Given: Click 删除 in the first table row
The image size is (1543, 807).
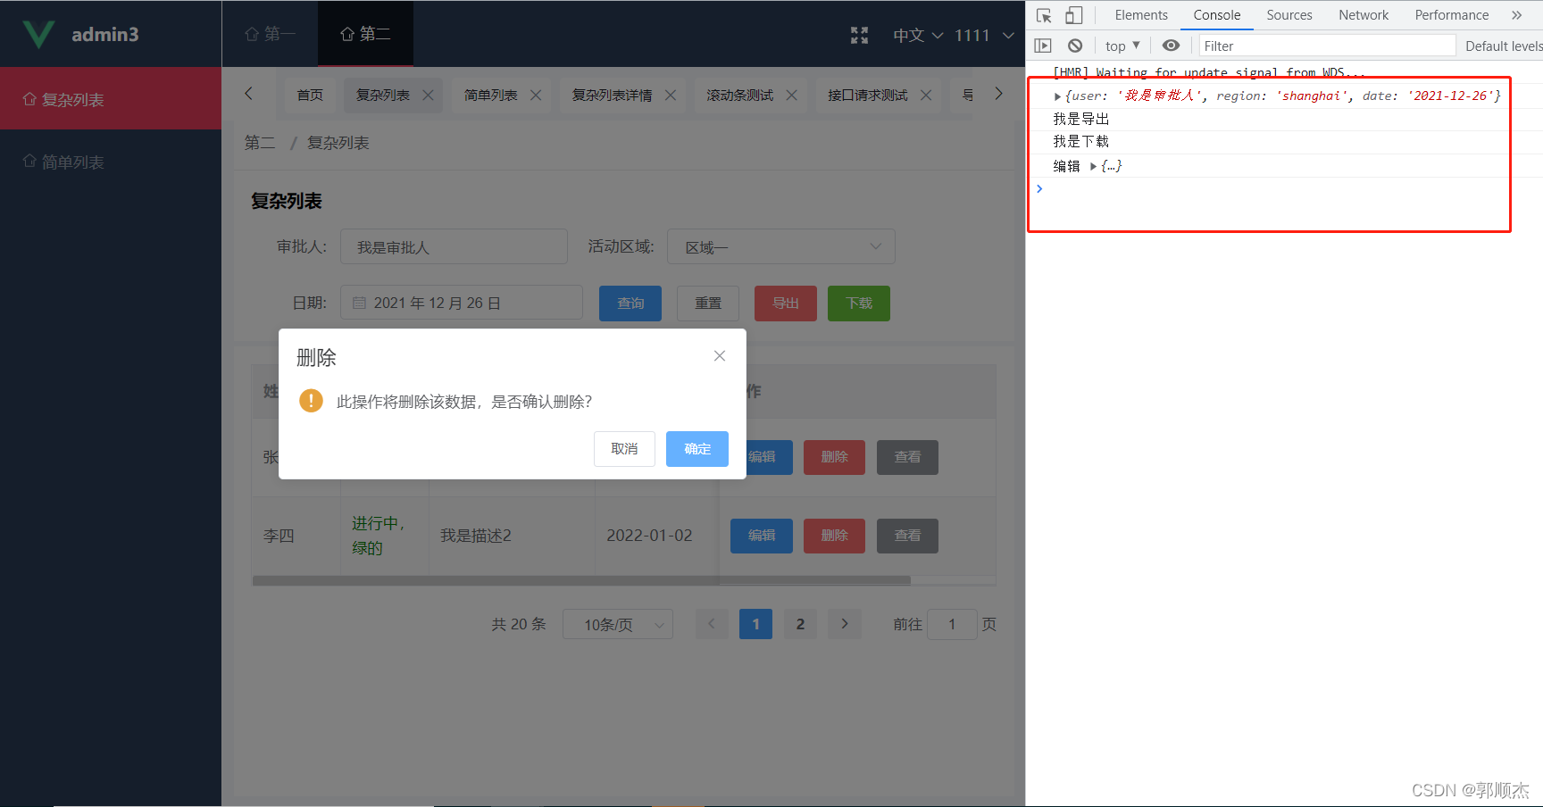Looking at the screenshot, I should (x=834, y=457).
